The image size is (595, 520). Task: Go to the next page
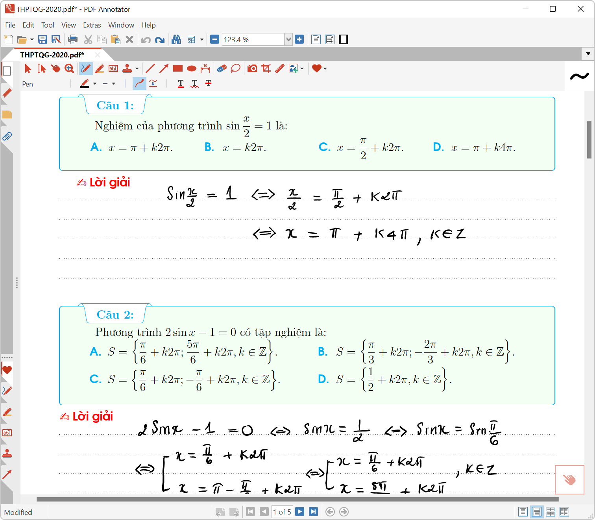tap(300, 512)
